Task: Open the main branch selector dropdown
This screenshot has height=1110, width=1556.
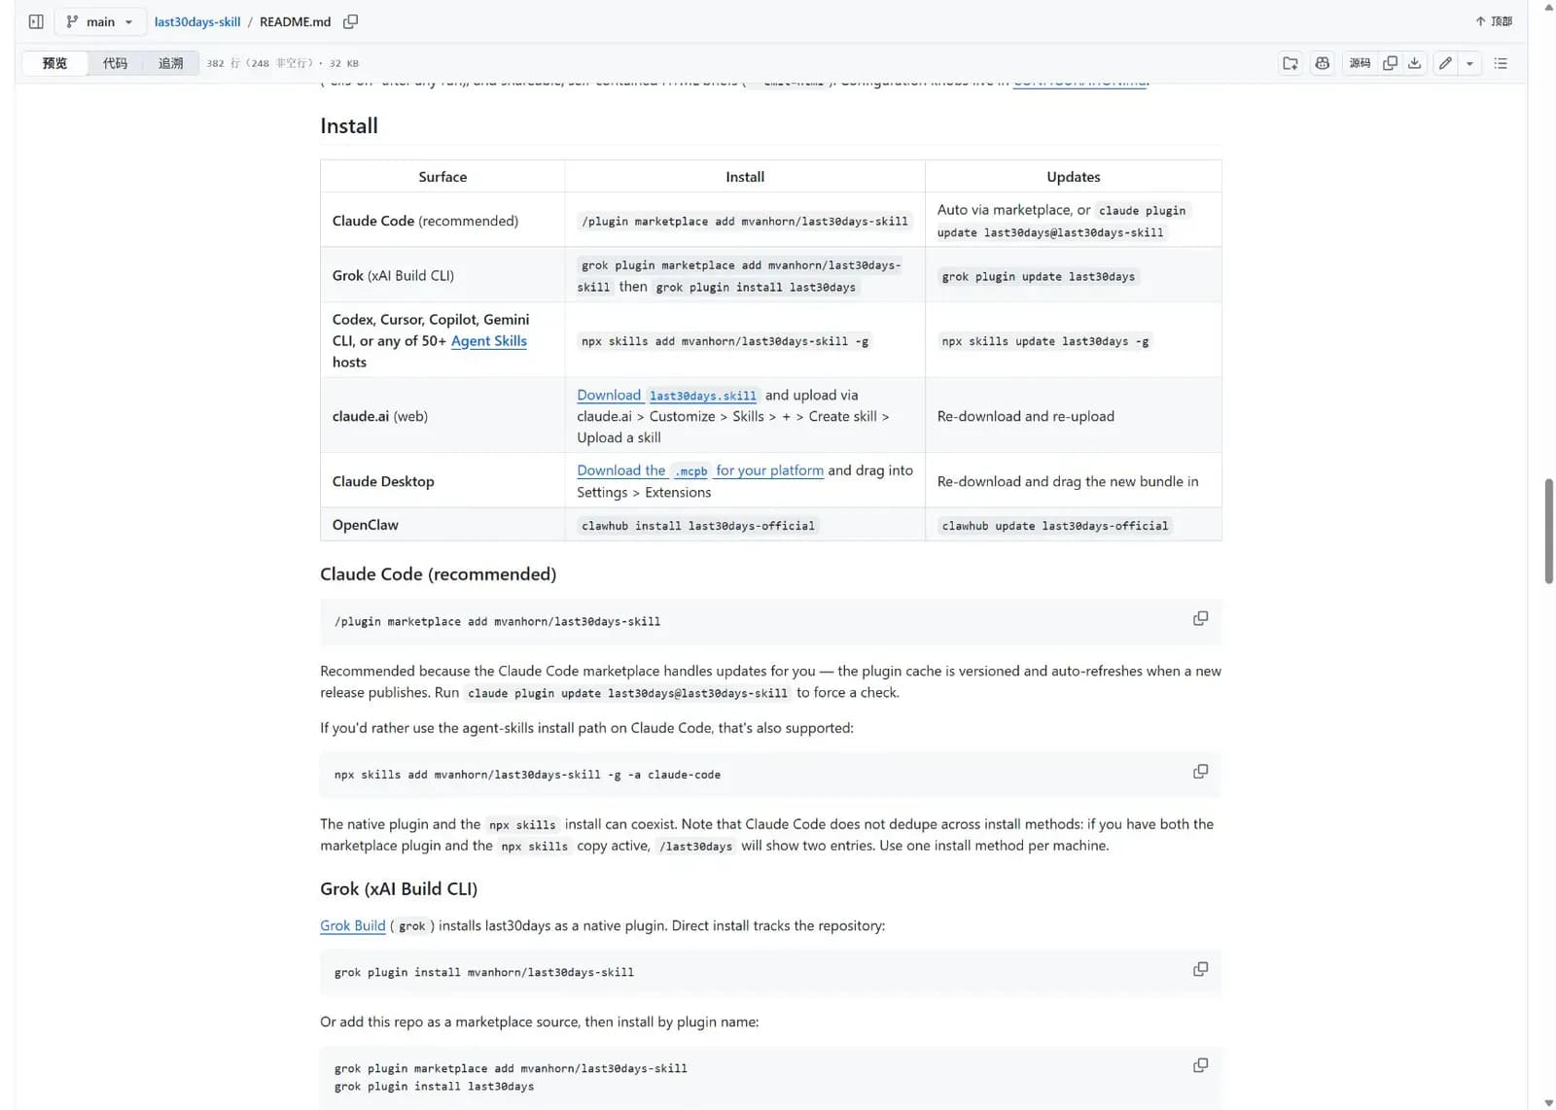Action: pyautogui.click(x=100, y=21)
